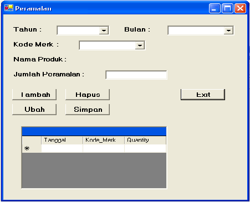Open the Tahun dropdown arrow
The height and width of the screenshot is (202, 250).
(104, 30)
